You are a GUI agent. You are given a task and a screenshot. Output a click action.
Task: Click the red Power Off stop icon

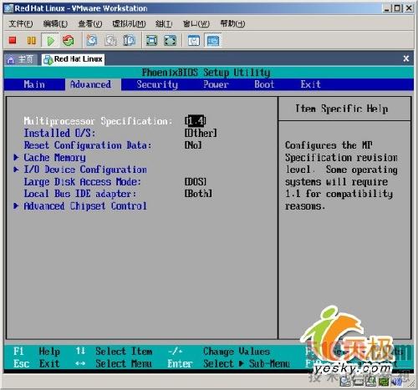click(x=13, y=41)
